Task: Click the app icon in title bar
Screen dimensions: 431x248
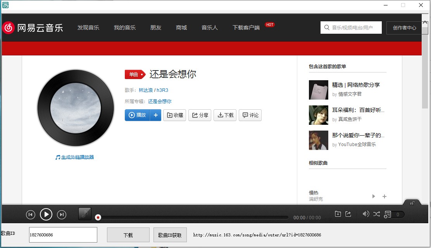Action: click(x=5, y=5)
